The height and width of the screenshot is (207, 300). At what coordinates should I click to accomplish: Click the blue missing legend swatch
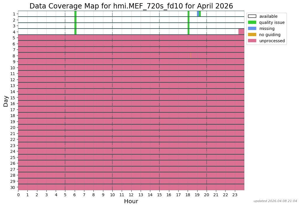252,29
